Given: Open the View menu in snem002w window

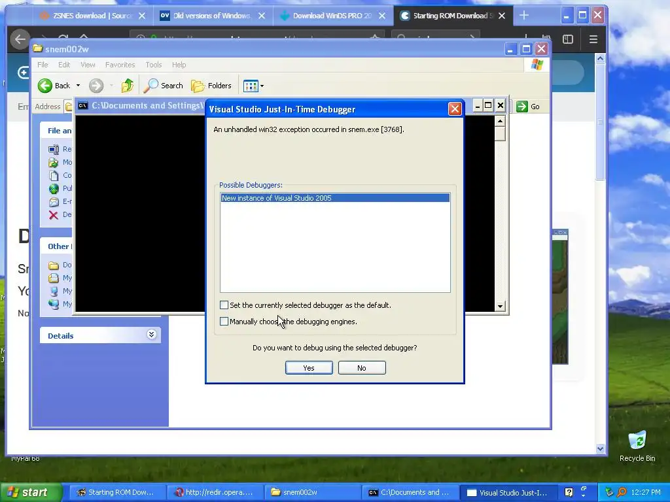Looking at the screenshot, I should [x=88, y=65].
